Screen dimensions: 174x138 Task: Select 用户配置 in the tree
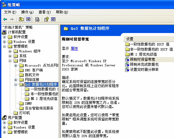tap(15, 118)
